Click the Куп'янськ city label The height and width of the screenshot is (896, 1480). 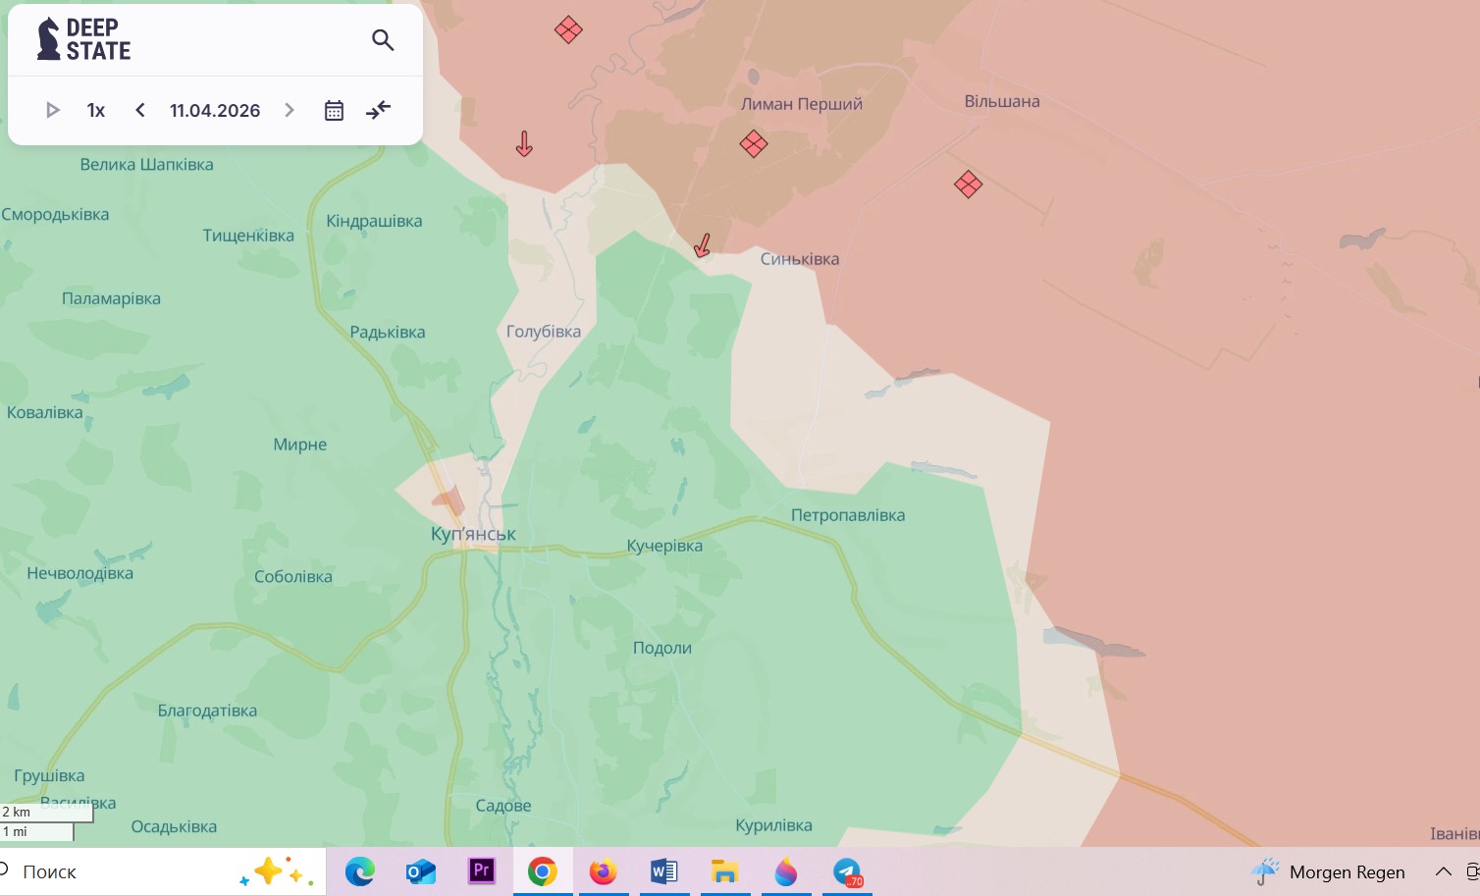[x=473, y=534]
